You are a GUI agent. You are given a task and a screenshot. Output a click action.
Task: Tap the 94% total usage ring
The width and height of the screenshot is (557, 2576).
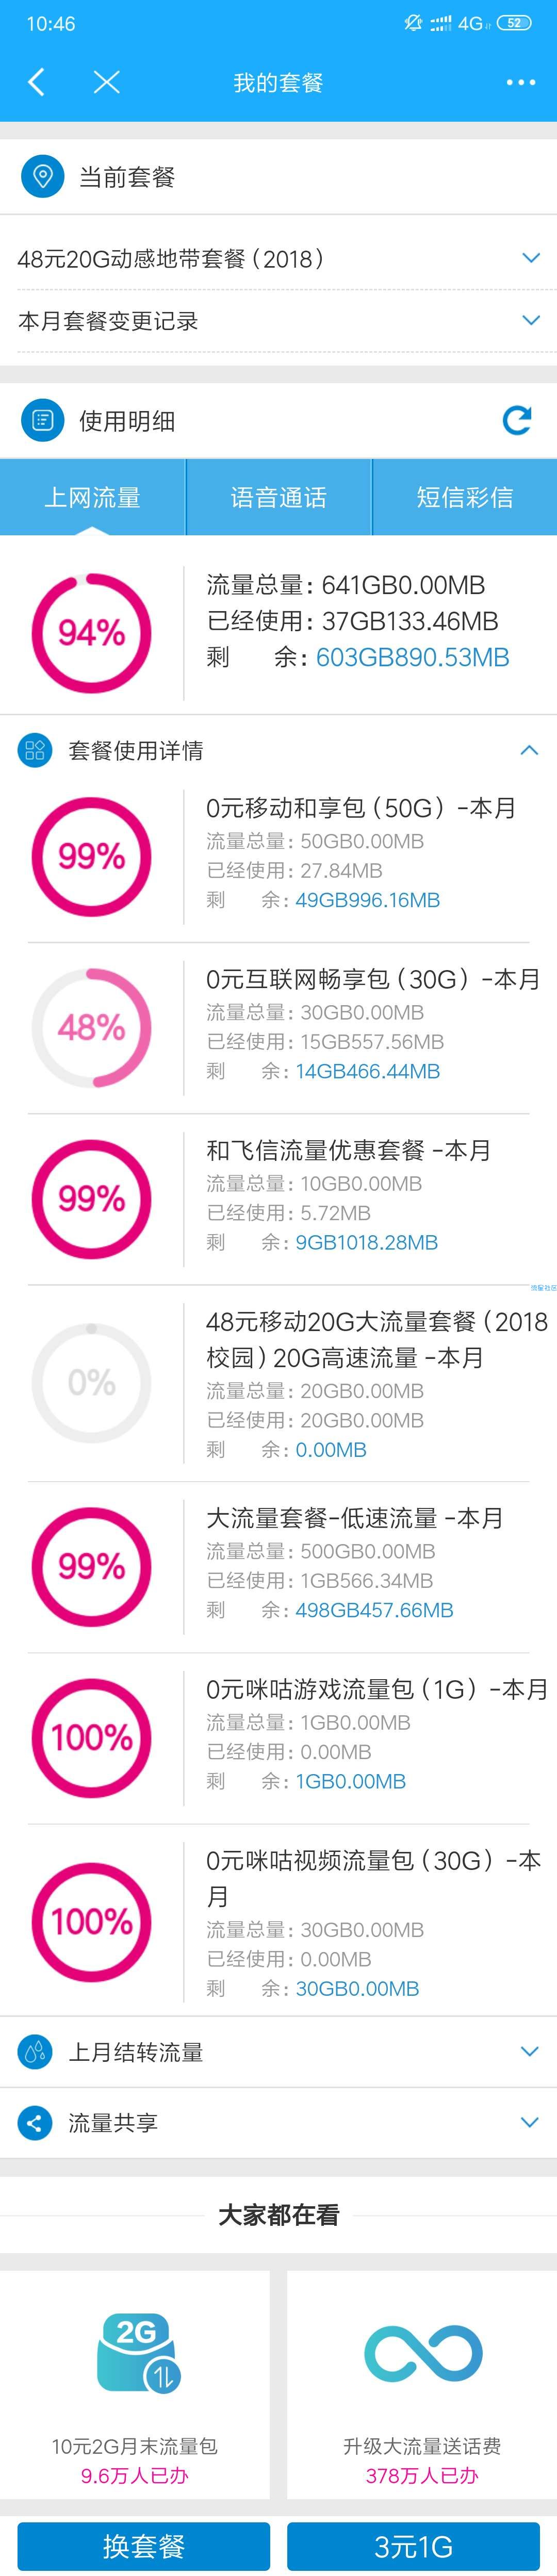point(91,633)
